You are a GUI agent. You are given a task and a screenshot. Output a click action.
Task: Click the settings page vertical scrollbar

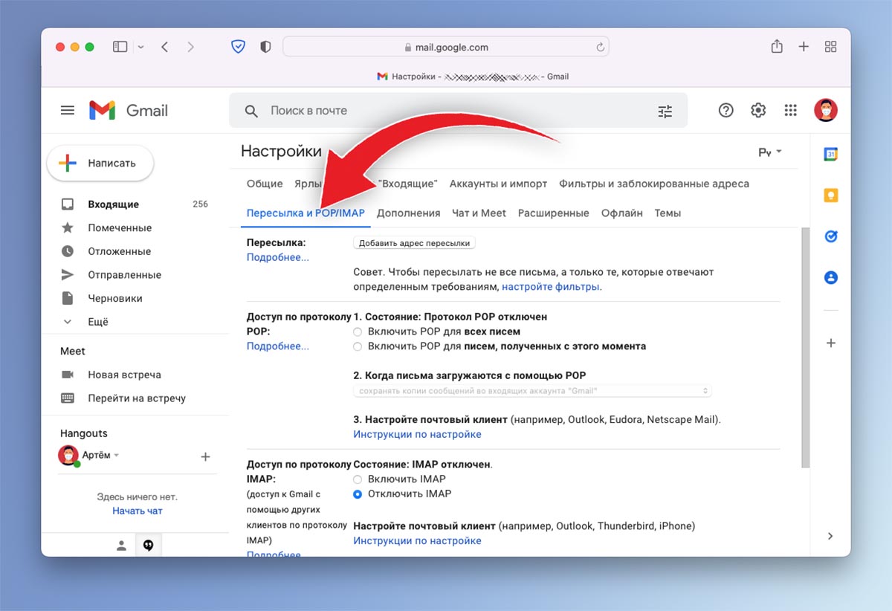[805, 348]
